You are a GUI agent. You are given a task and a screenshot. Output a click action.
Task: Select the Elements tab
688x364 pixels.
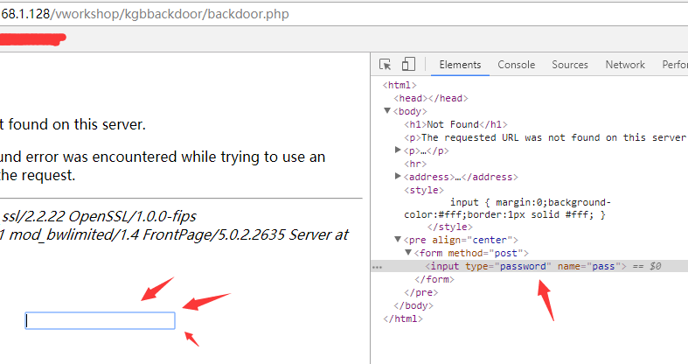click(460, 65)
